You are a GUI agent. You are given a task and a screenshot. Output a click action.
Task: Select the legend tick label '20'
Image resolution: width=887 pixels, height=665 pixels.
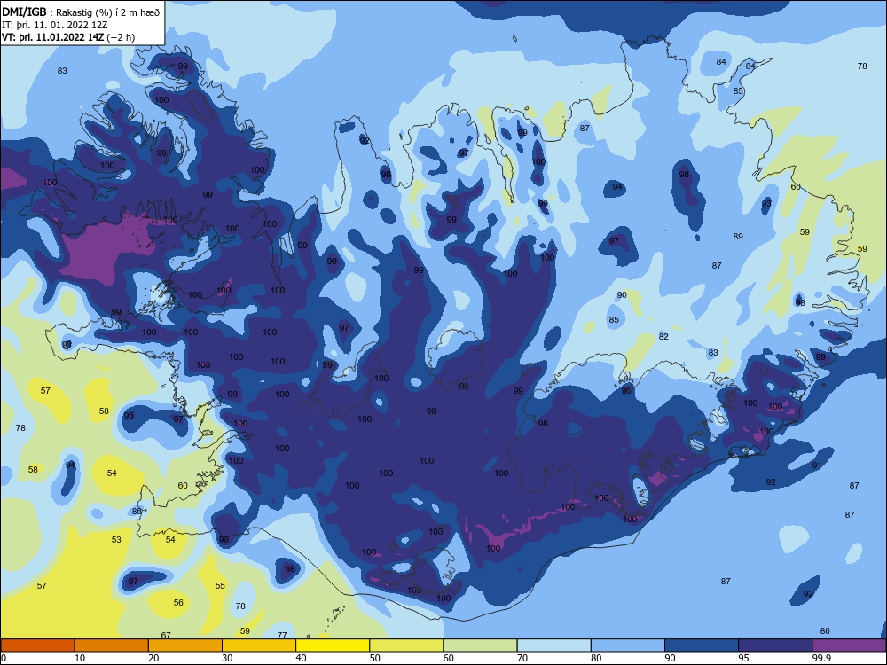point(153,658)
